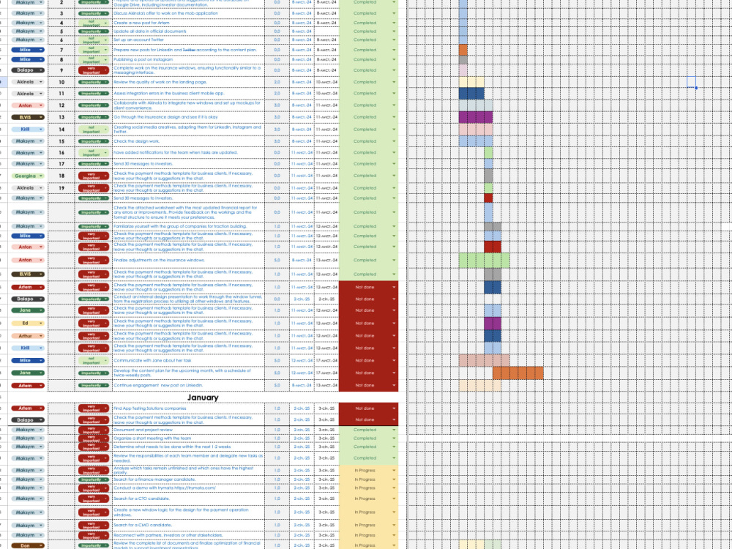Screen dimensions: 732x549
Task: Select 'Reconnect with partners, investors' task cell
Action: pyautogui.click(x=188, y=536)
